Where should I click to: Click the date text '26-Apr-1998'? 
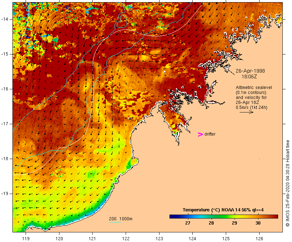point(250,71)
